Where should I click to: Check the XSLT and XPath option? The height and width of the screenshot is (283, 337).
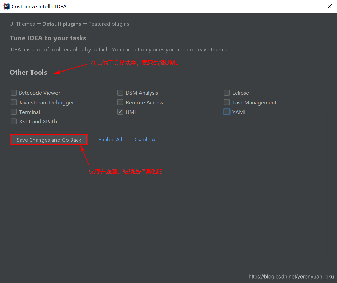pyautogui.click(x=14, y=121)
